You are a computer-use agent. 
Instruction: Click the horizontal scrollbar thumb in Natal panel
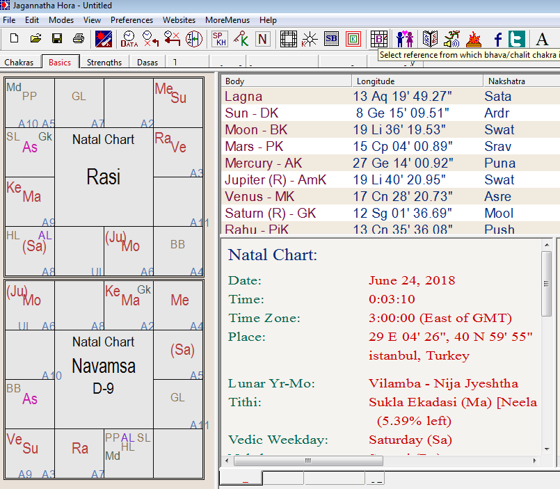click(309, 460)
